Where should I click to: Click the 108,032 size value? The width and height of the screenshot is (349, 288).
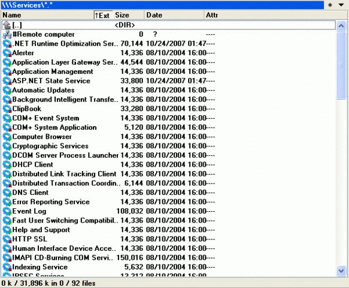130,211
